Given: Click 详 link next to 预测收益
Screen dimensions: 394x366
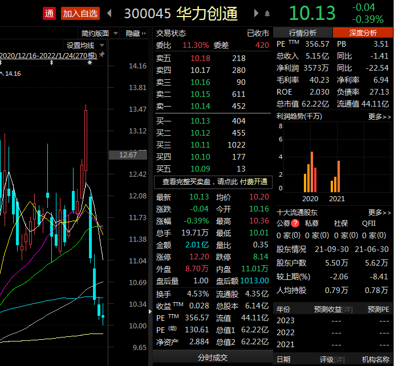Looking at the screenshot, I should click(347, 309).
